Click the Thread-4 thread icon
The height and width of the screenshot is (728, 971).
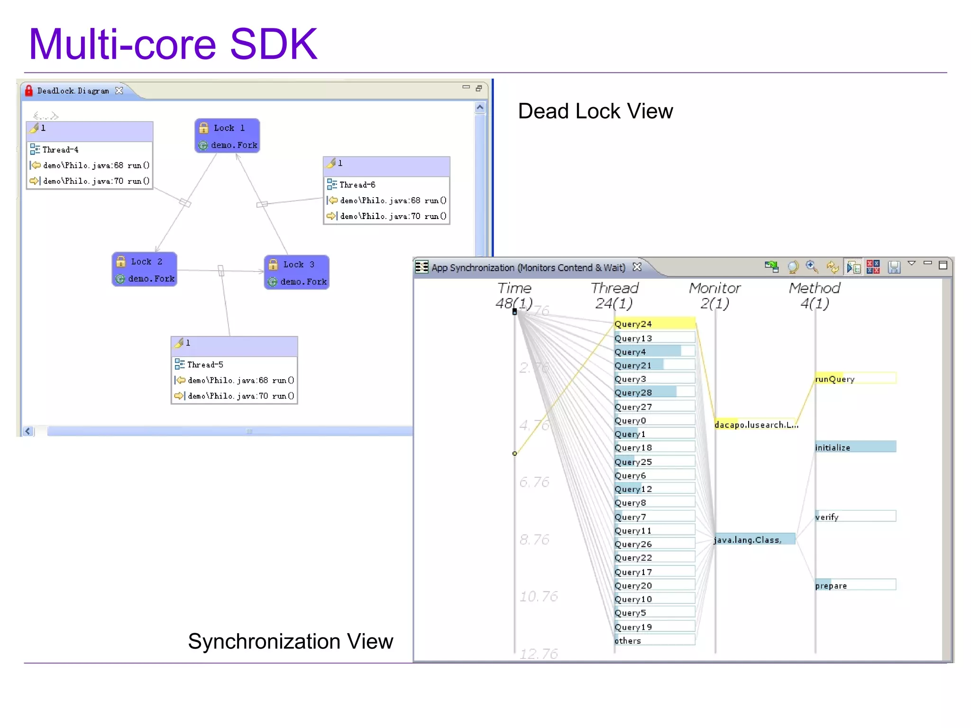(x=35, y=149)
